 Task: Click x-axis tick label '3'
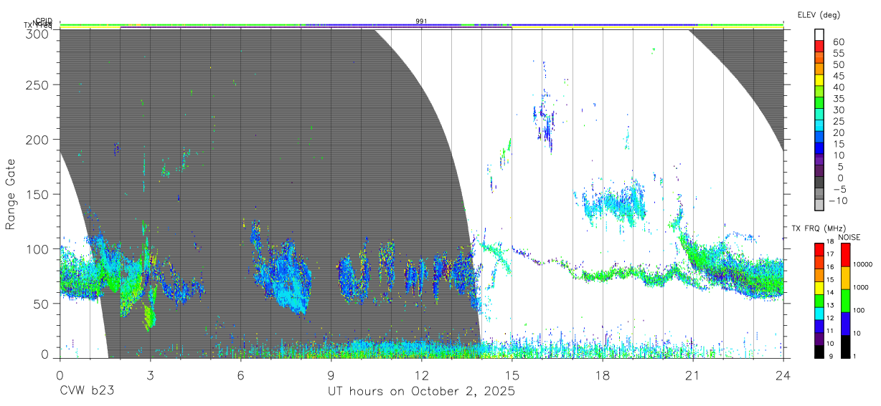(150, 375)
